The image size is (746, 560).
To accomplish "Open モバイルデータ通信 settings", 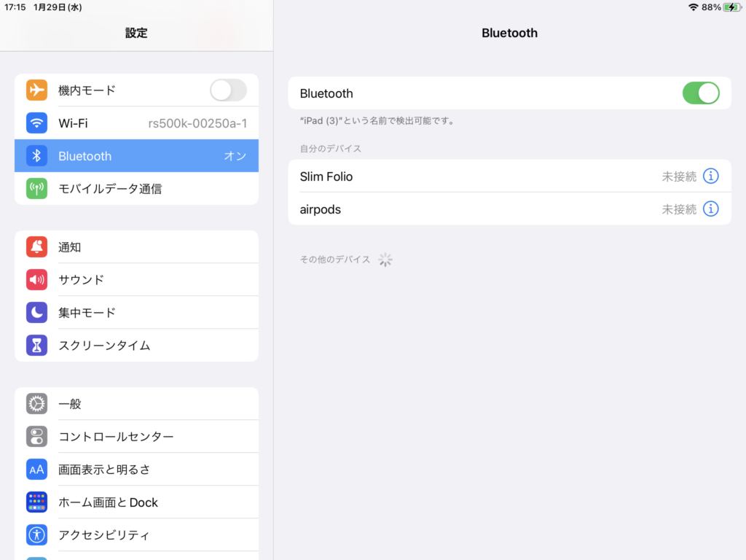I will pyautogui.click(x=136, y=189).
